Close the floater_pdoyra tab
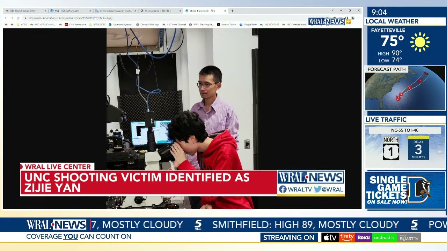The height and width of the screenshot is (251, 447). tap(181, 11)
